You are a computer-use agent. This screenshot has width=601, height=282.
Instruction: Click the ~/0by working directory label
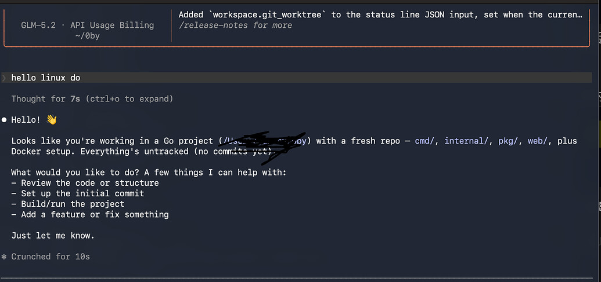[88, 37]
